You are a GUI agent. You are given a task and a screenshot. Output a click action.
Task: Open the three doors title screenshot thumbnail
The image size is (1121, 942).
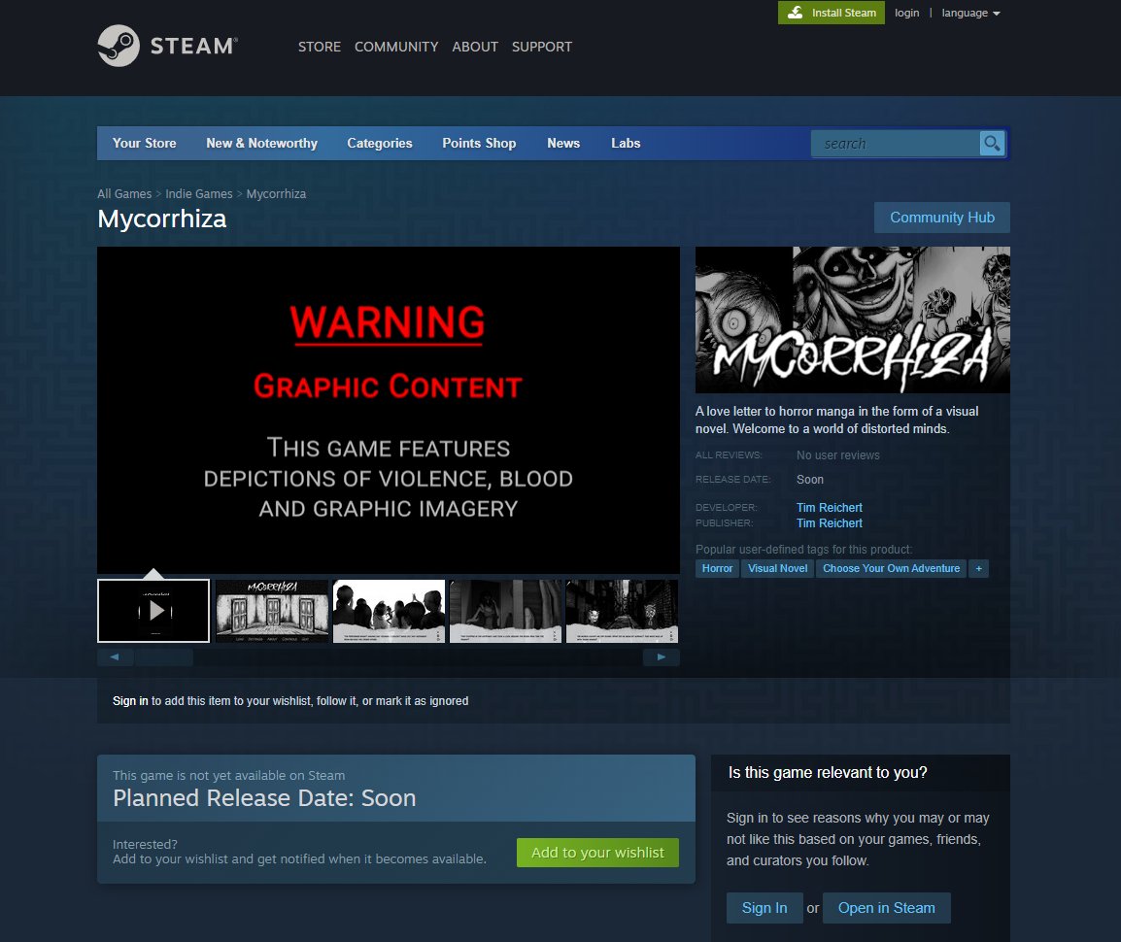[272, 611]
